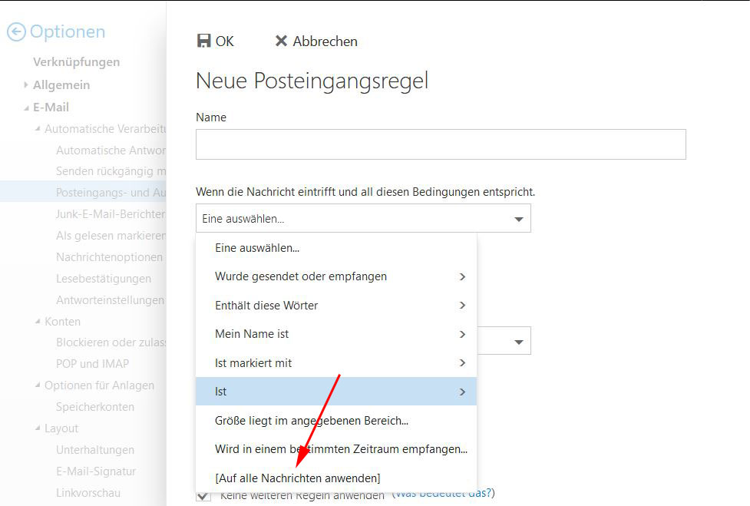The height and width of the screenshot is (506, 750).
Task: Open submenu arrow for the 'Ist' entry
Action: point(462,392)
